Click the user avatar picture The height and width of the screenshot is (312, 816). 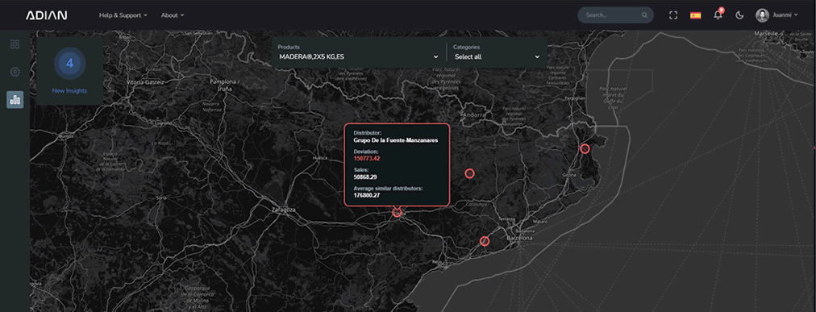(762, 15)
